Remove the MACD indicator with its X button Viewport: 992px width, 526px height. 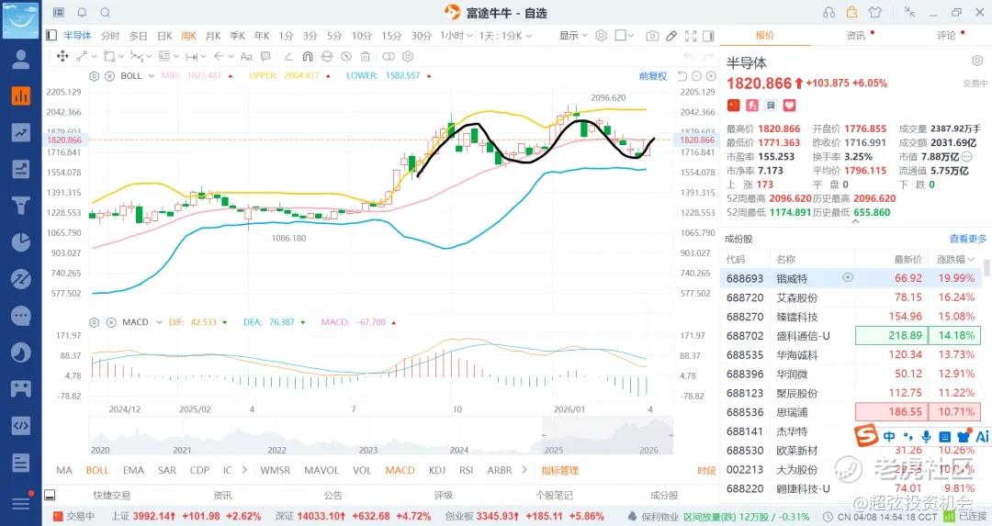[109, 322]
